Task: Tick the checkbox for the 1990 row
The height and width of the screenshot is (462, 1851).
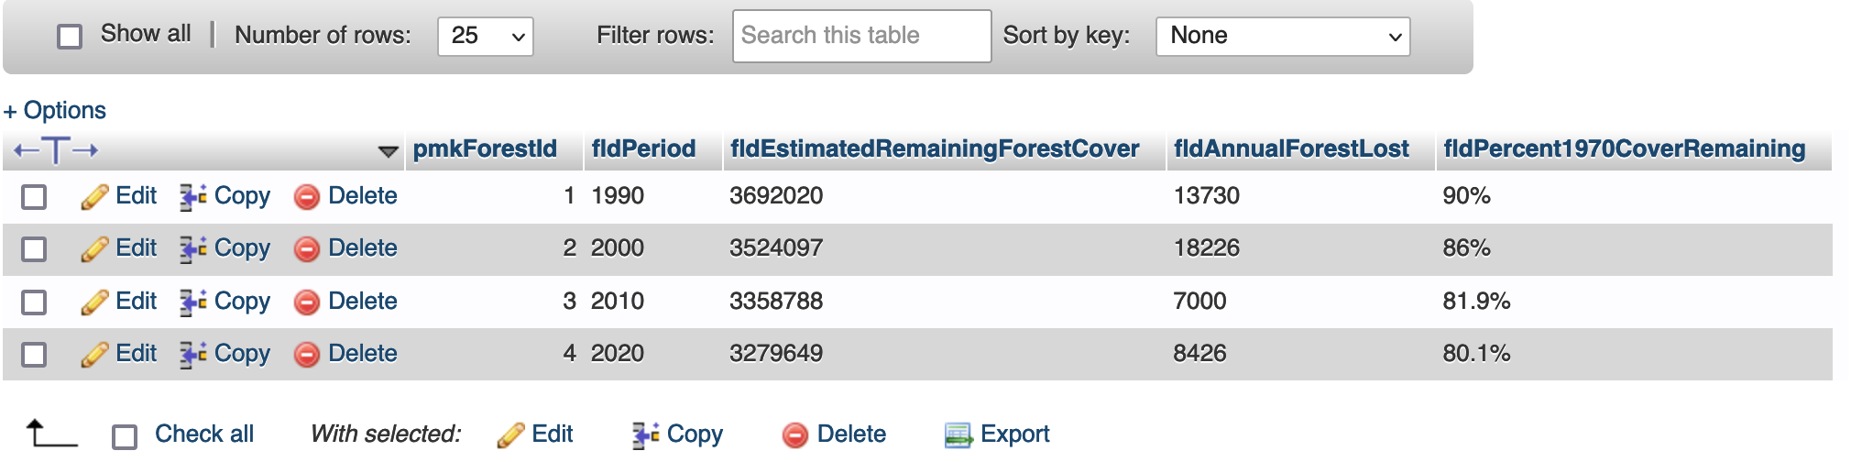Action: point(34,197)
